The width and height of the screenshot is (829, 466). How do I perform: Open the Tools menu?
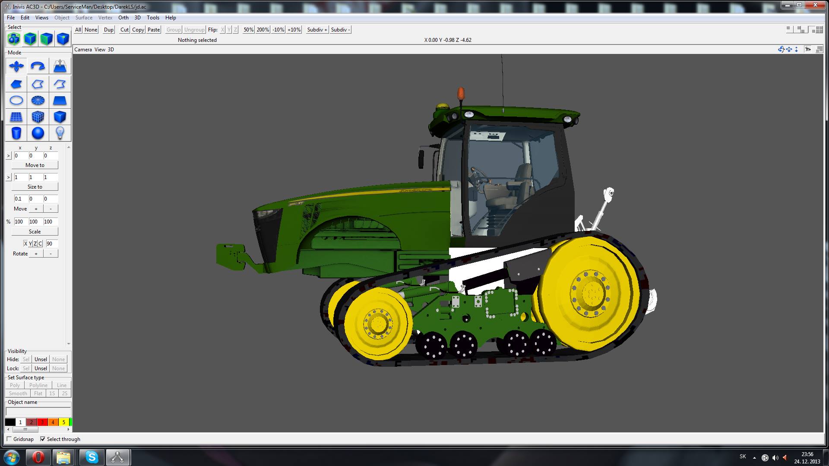153,18
